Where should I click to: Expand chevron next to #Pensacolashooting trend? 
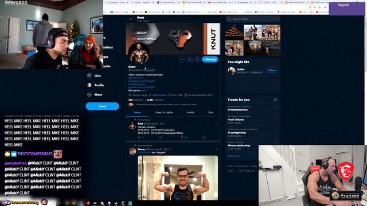[276, 142]
